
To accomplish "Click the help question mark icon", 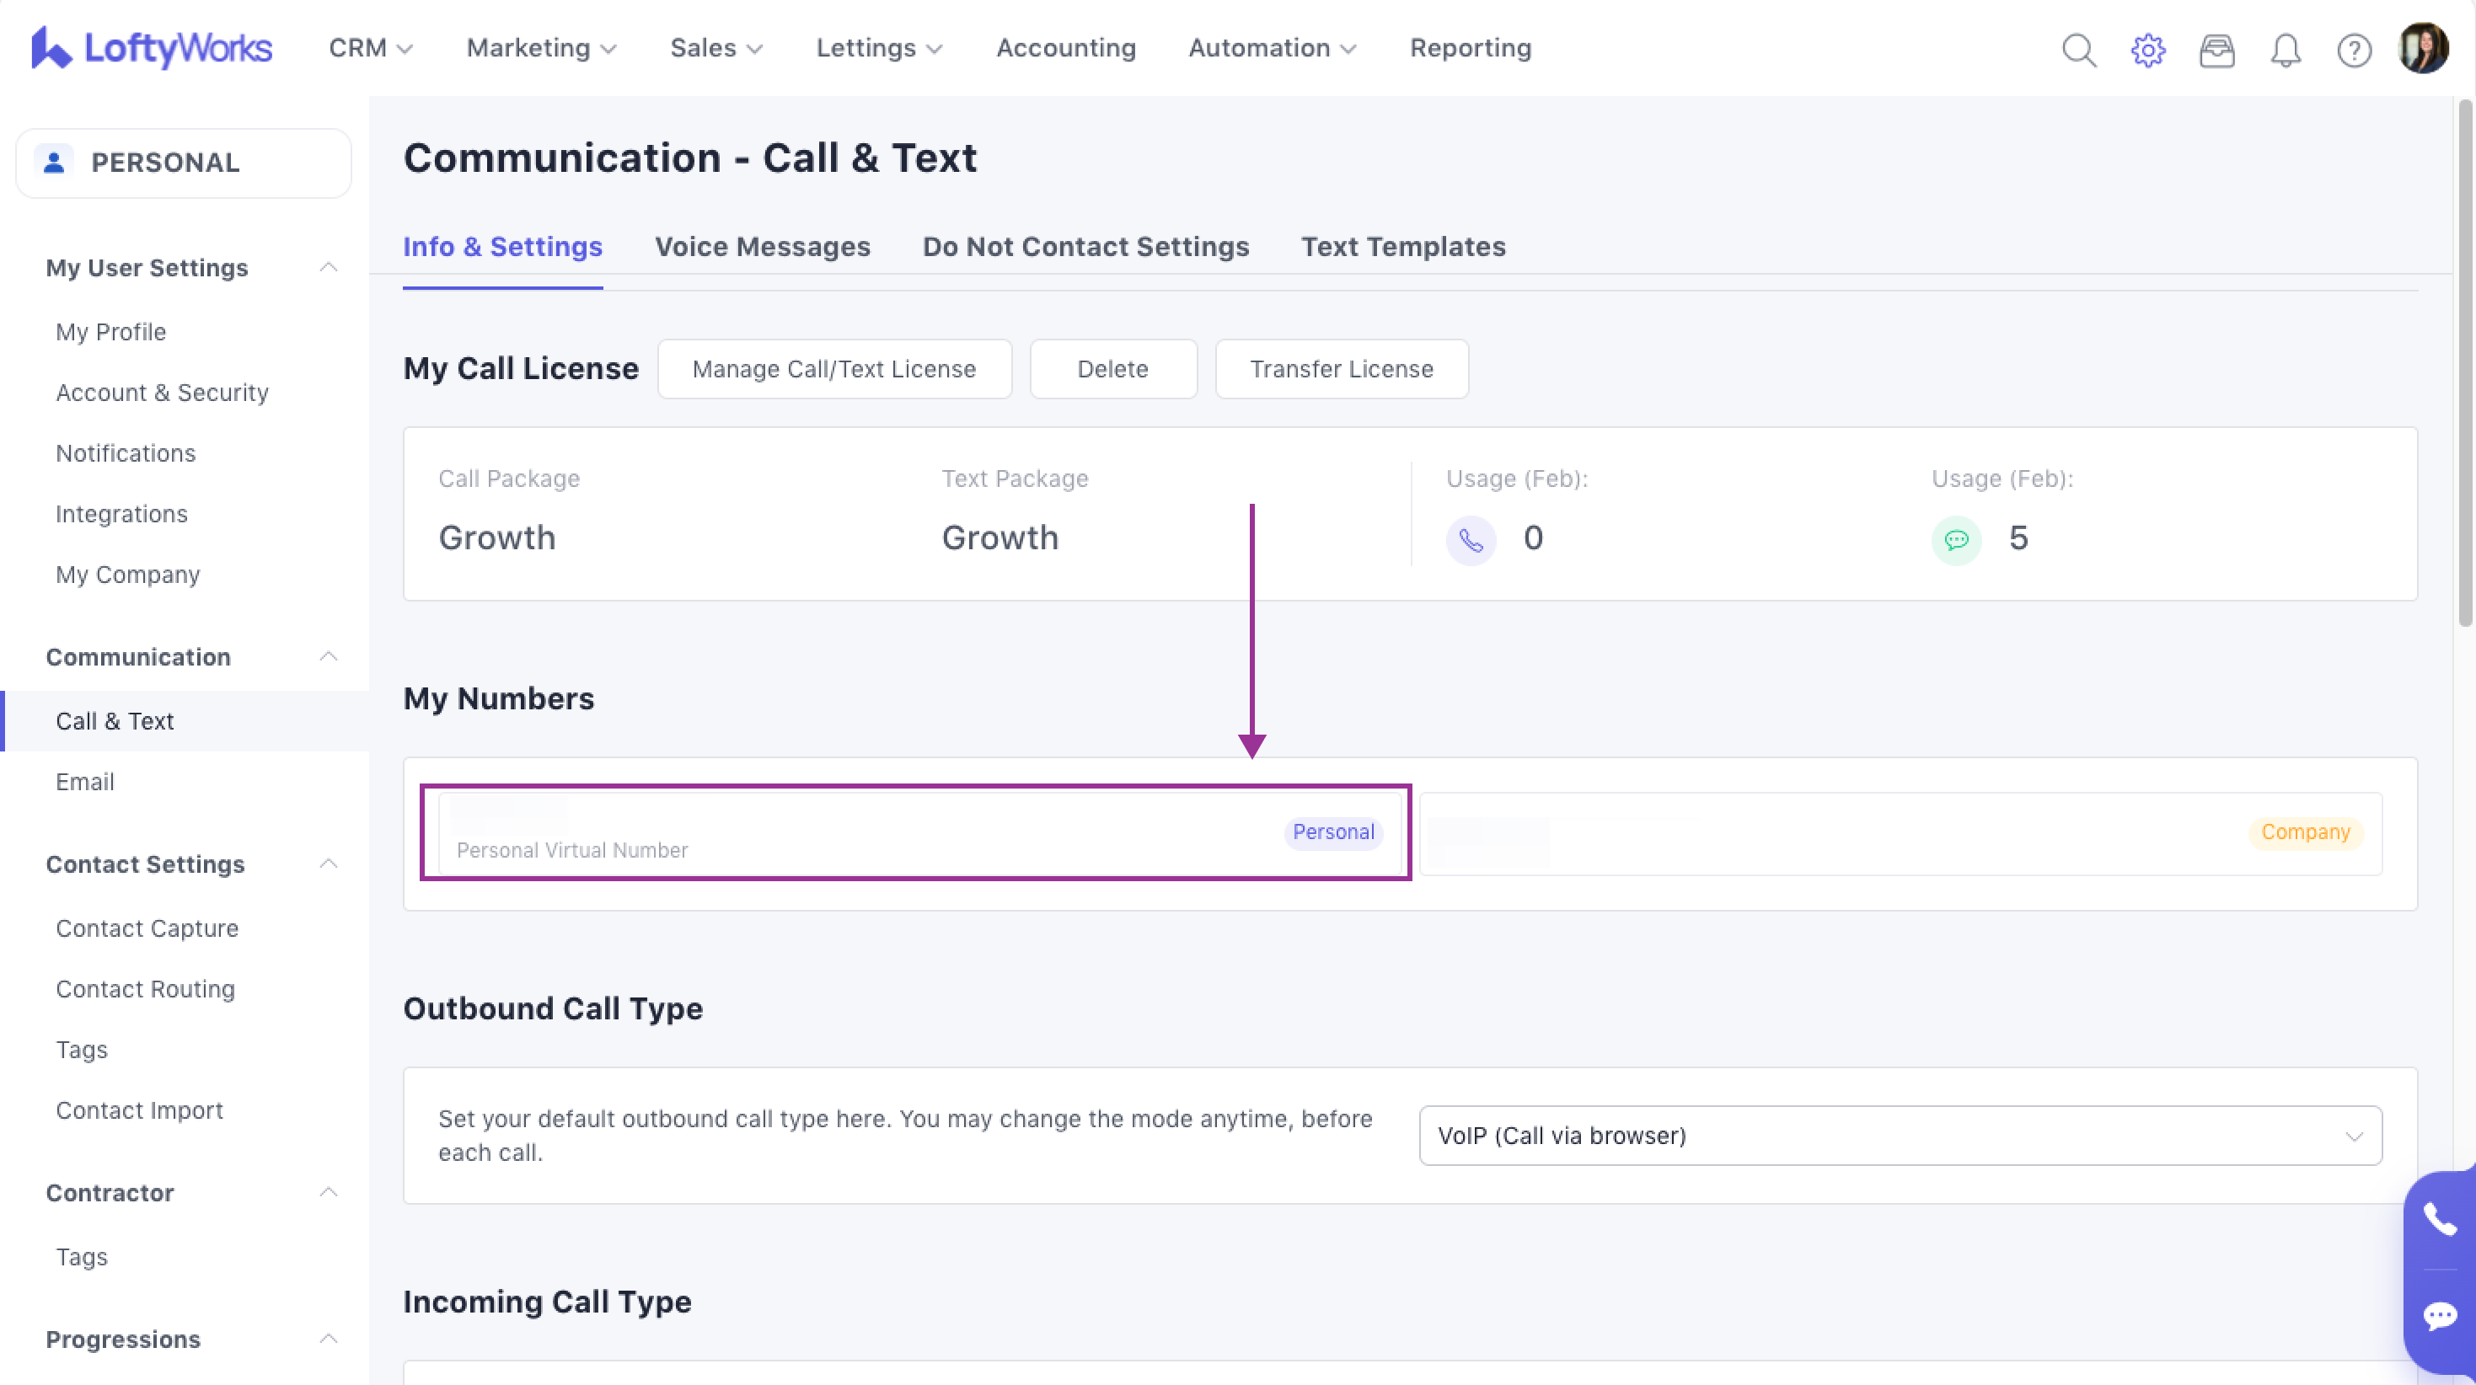I will click(2354, 49).
